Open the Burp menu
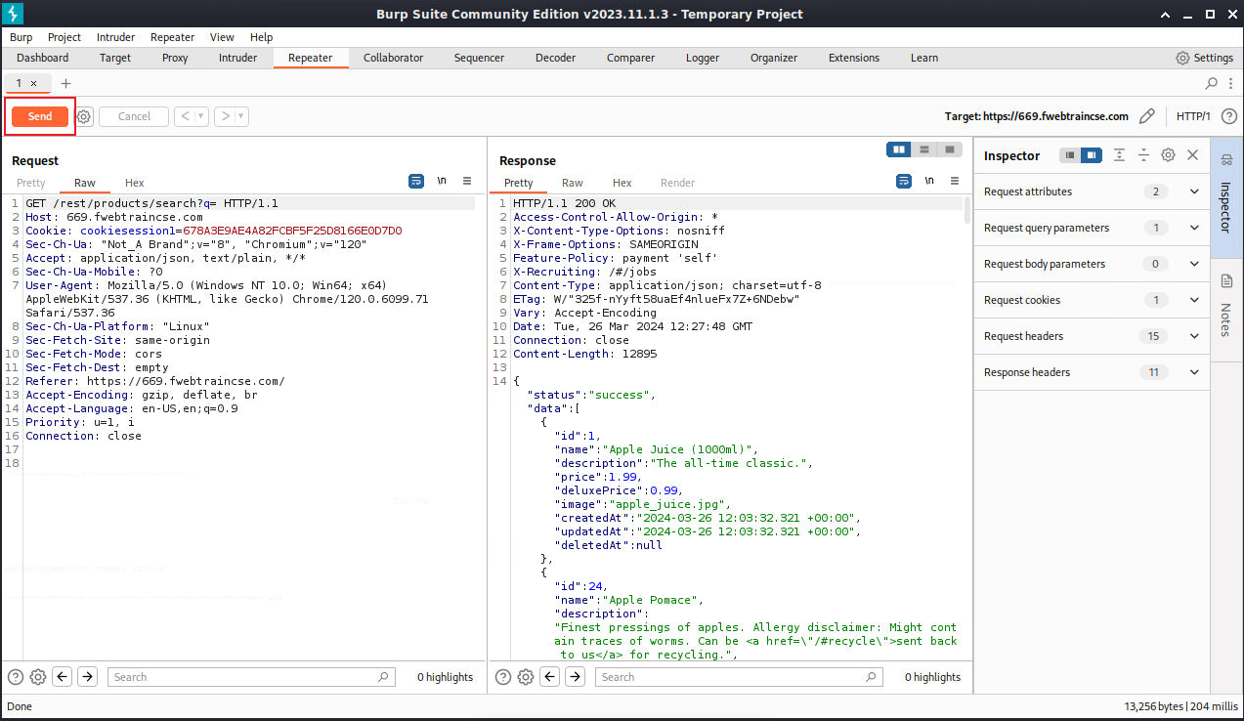Viewport: 1244px width, 721px height. [x=21, y=37]
